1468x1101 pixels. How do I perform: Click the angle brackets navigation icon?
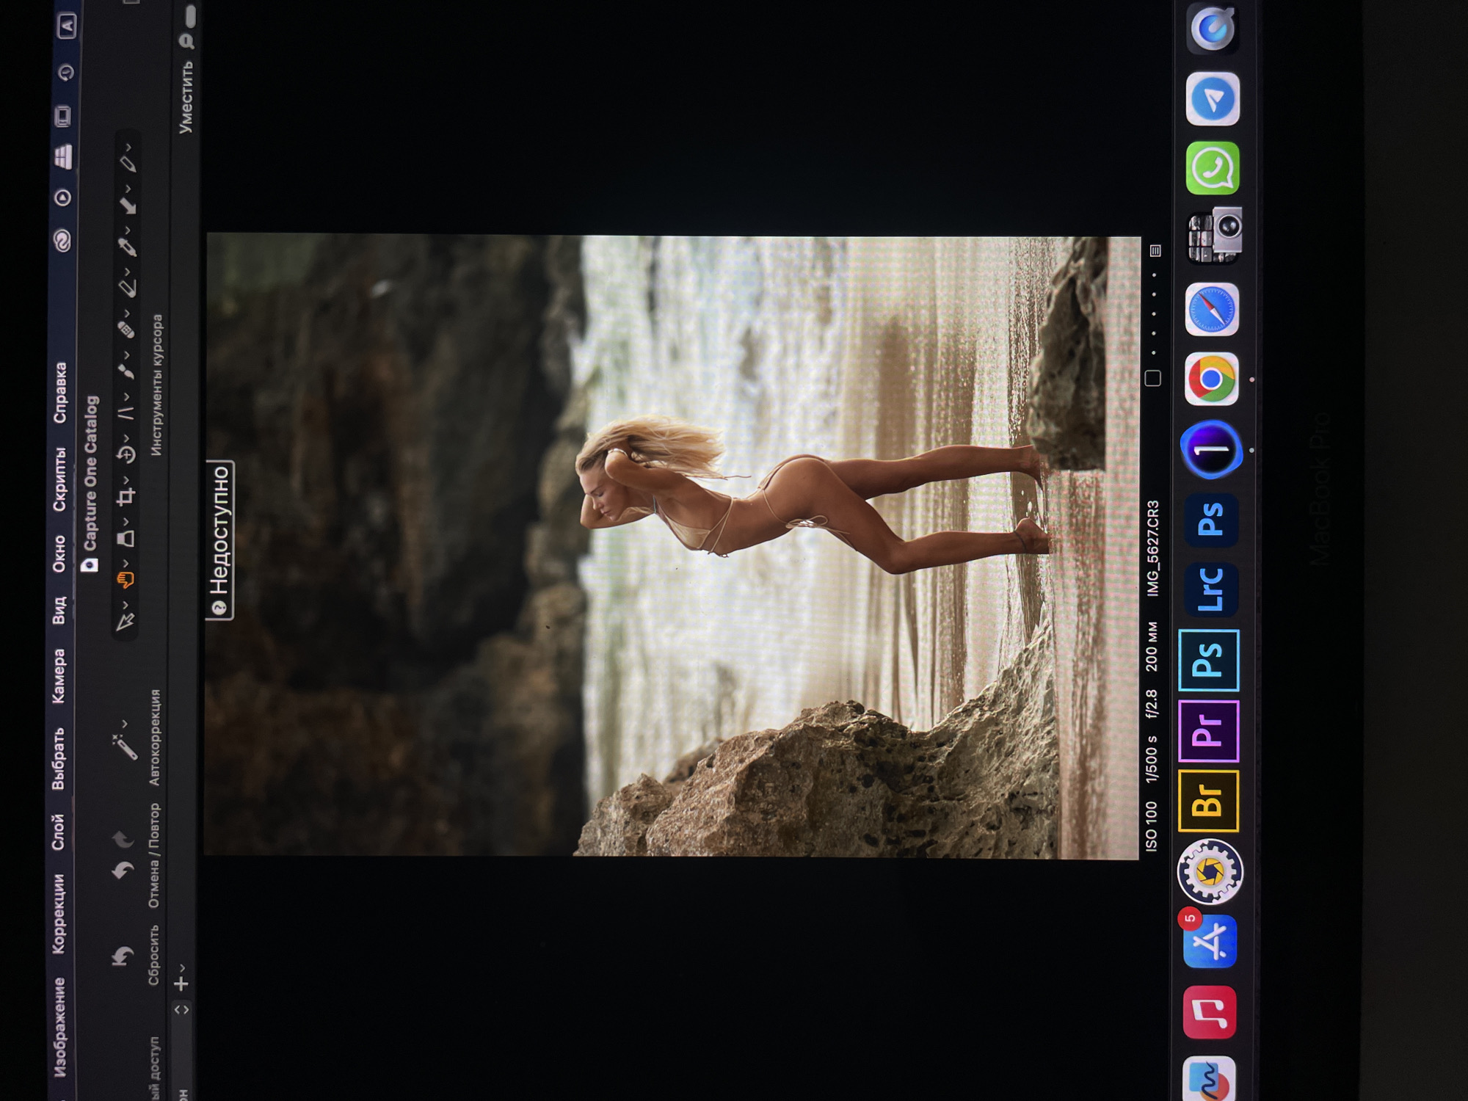click(181, 1010)
